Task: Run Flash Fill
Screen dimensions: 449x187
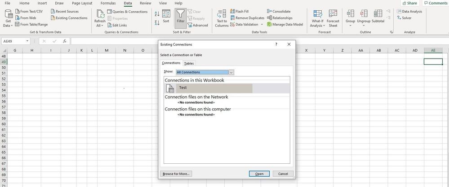Action: (x=240, y=11)
